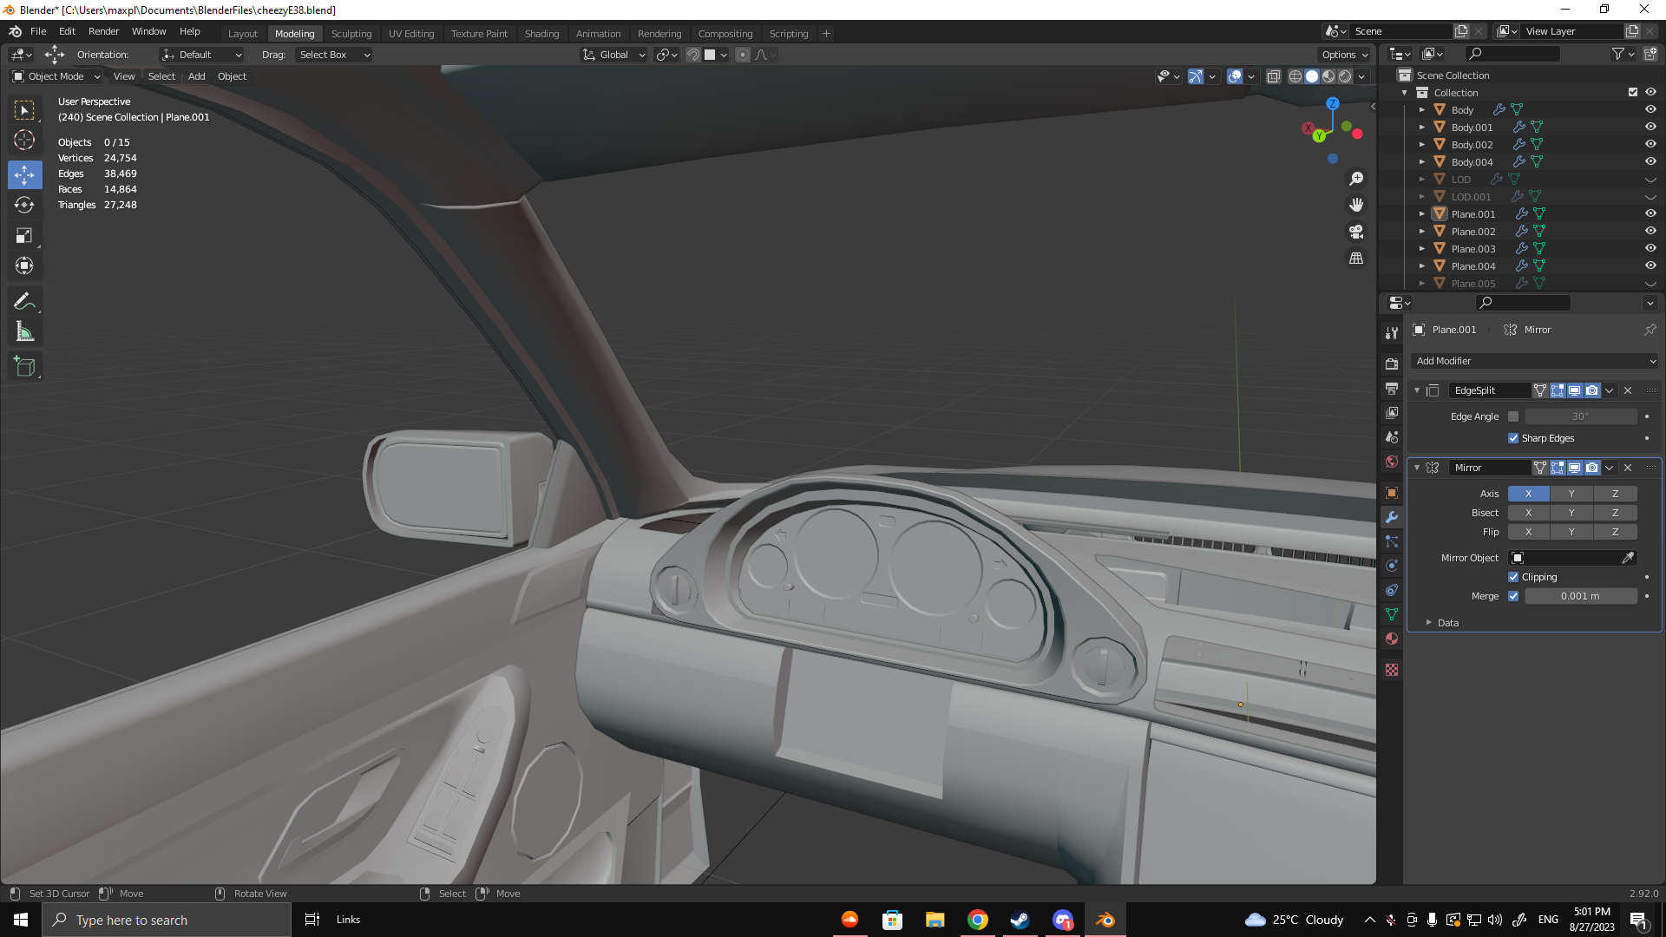Disable the Clipping checkbox
Viewport: 1666px width, 937px height.
[x=1513, y=577]
